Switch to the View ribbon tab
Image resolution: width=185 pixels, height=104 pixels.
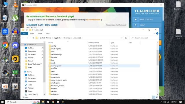pyautogui.click(x=48, y=34)
